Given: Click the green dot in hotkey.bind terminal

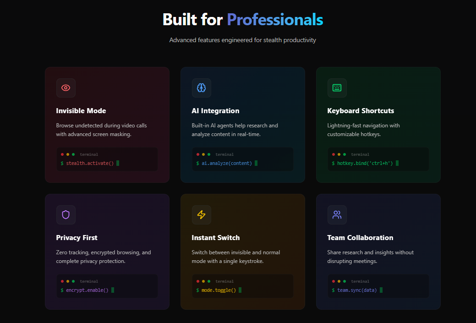Looking at the screenshot, I should (x=344, y=154).
